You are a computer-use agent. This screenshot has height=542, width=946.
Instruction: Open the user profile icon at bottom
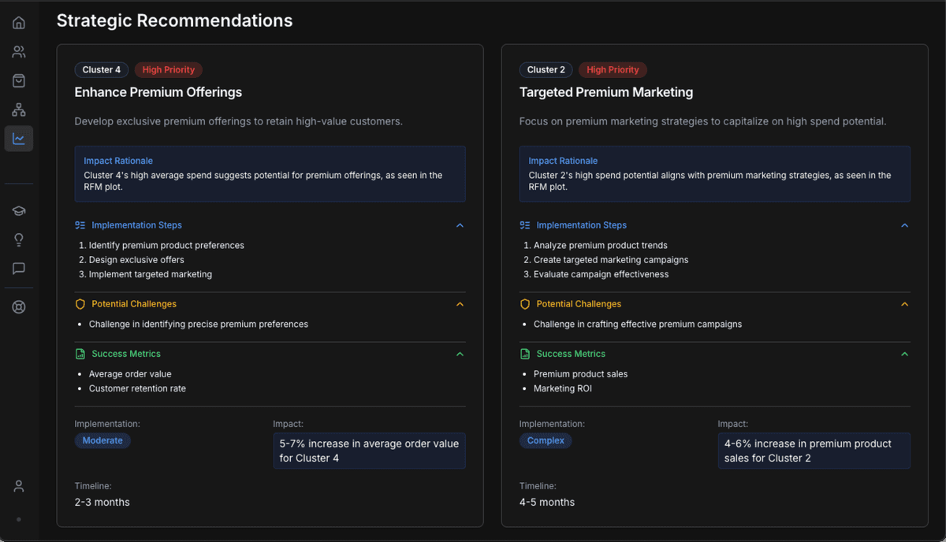pos(19,486)
